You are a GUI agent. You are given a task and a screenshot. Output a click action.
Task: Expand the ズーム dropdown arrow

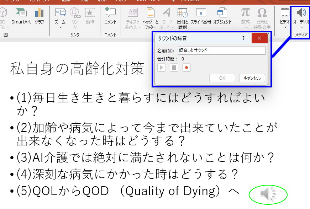(x=60, y=27)
